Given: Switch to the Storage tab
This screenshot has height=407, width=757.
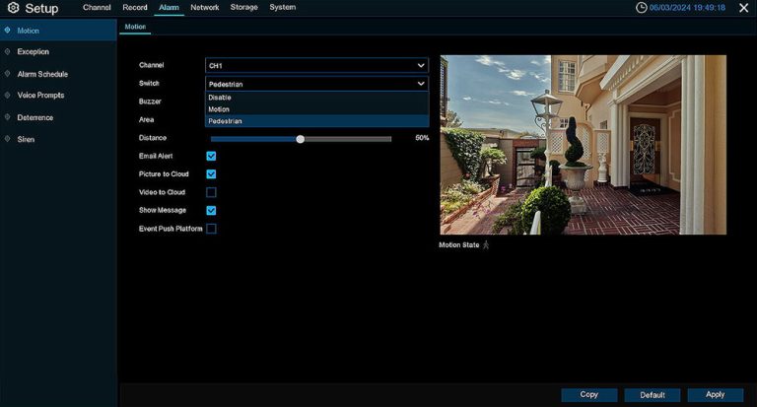Looking at the screenshot, I should tap(243, 7).
